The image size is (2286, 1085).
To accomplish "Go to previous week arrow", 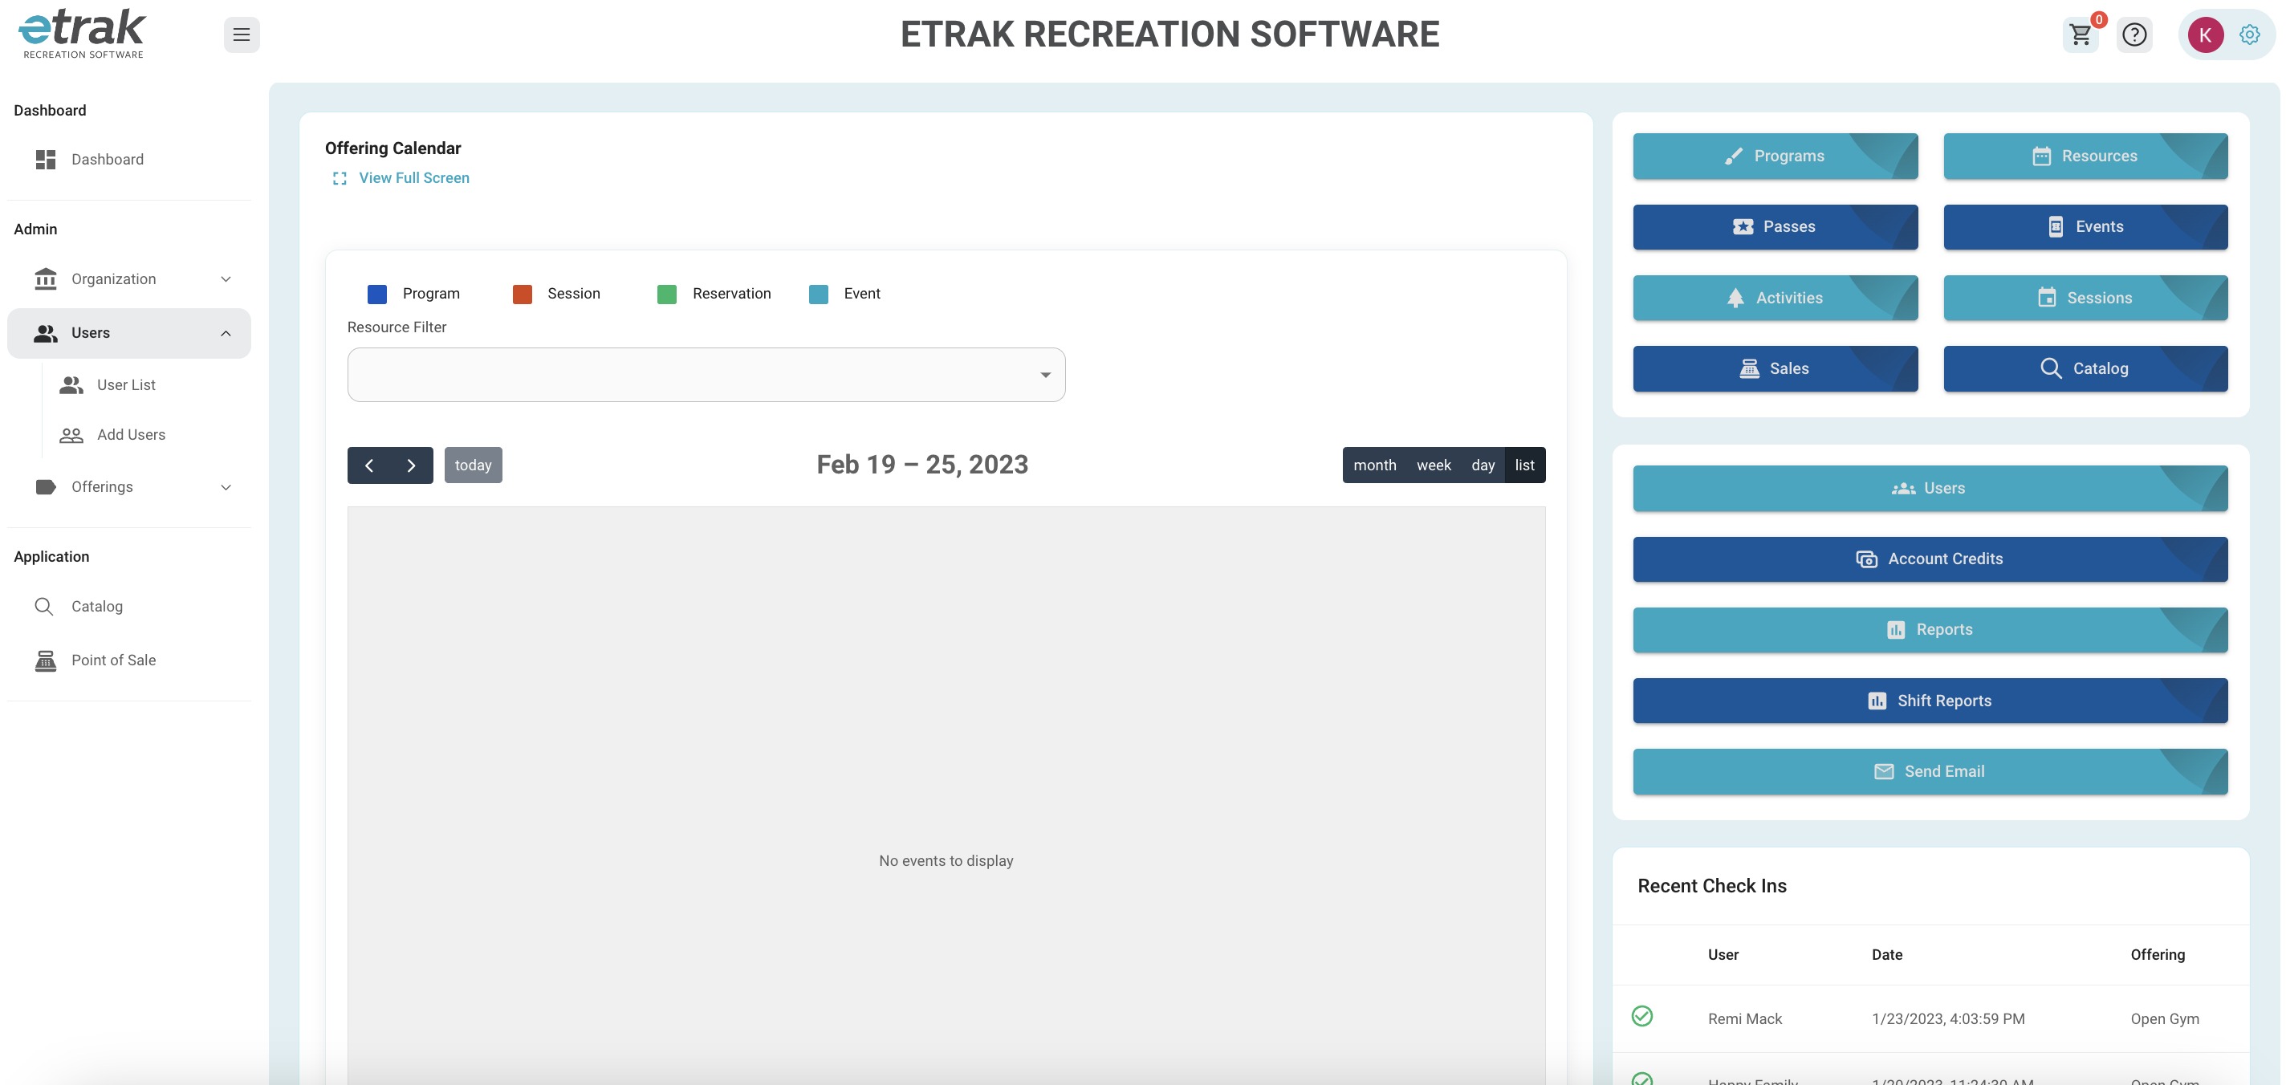I will 369,465.
